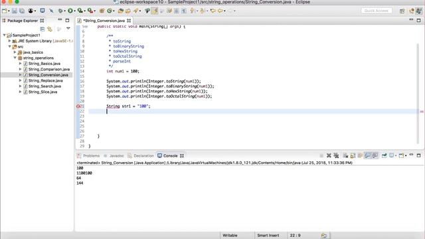This screenshot has height=239, width=425.
Task: Toggle the Mark Occurrences highlighter icon
Action: (155, 11)
